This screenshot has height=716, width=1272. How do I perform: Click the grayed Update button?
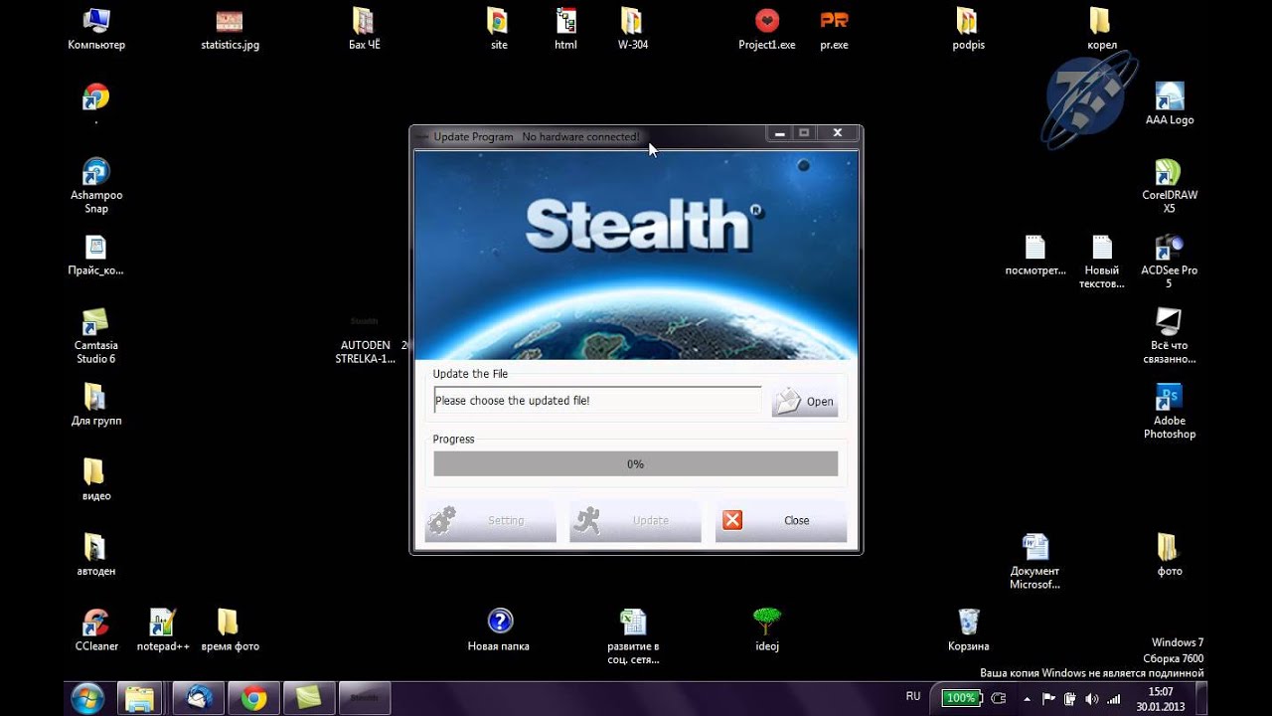click(635, 520)
